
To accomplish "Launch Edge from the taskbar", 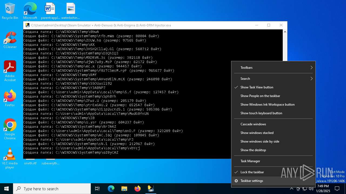I will point(111,189).
